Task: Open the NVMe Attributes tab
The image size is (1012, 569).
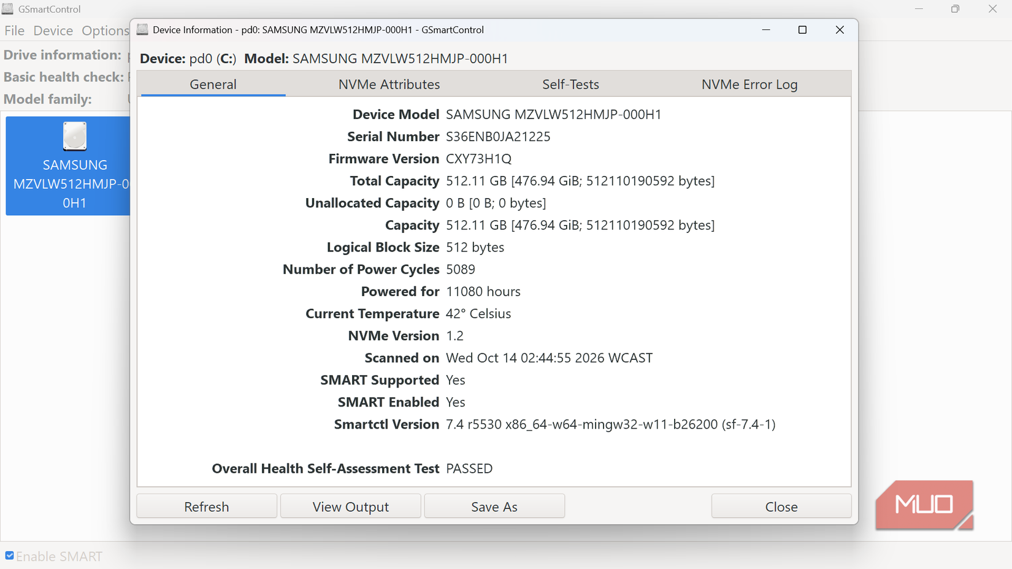Action: click(389, 84)
